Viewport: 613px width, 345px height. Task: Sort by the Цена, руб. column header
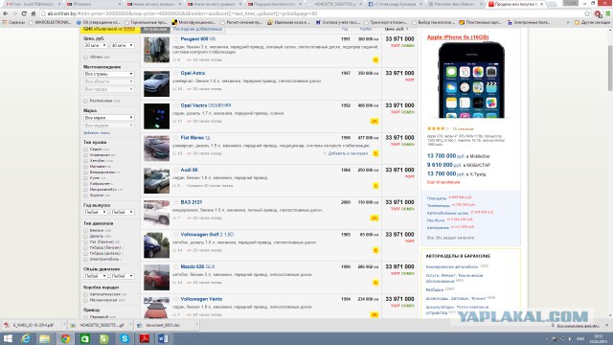pyautogui.click(x=396, y=29)
